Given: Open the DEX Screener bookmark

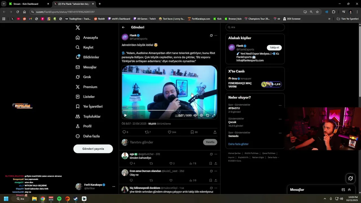Looking at the screenshot, I should pos(292,19).
